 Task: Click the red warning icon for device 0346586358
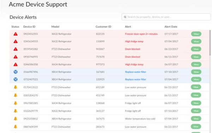(x=16, y=65)
